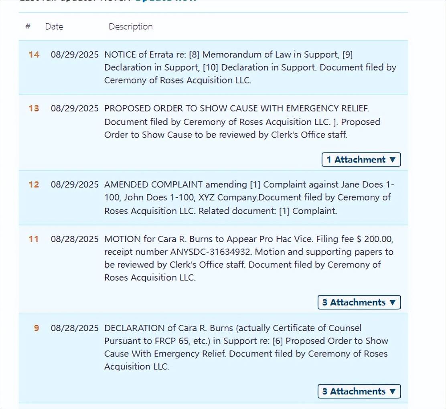This screenshot has height=409, width=446.
Task: Click the Date column header
Action: point(54,26)
